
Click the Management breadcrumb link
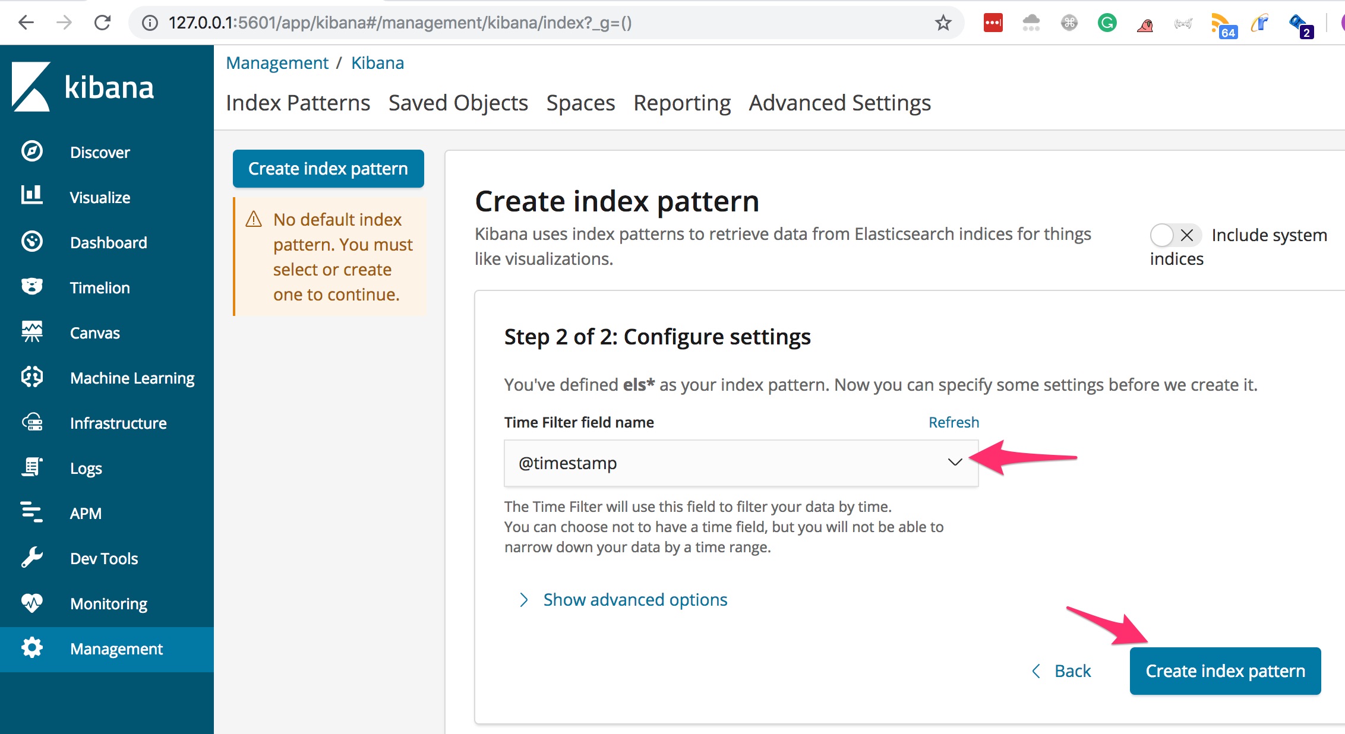[277, 63]
